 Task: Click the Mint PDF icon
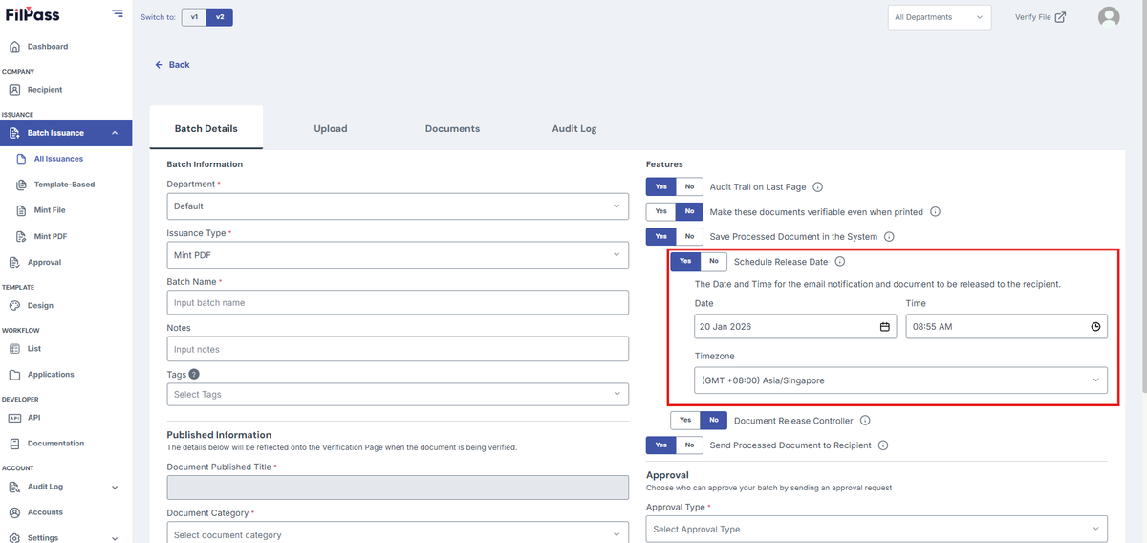(23, 236)
